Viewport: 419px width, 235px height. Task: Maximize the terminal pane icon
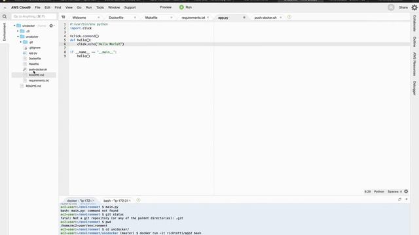click(400, 199)
